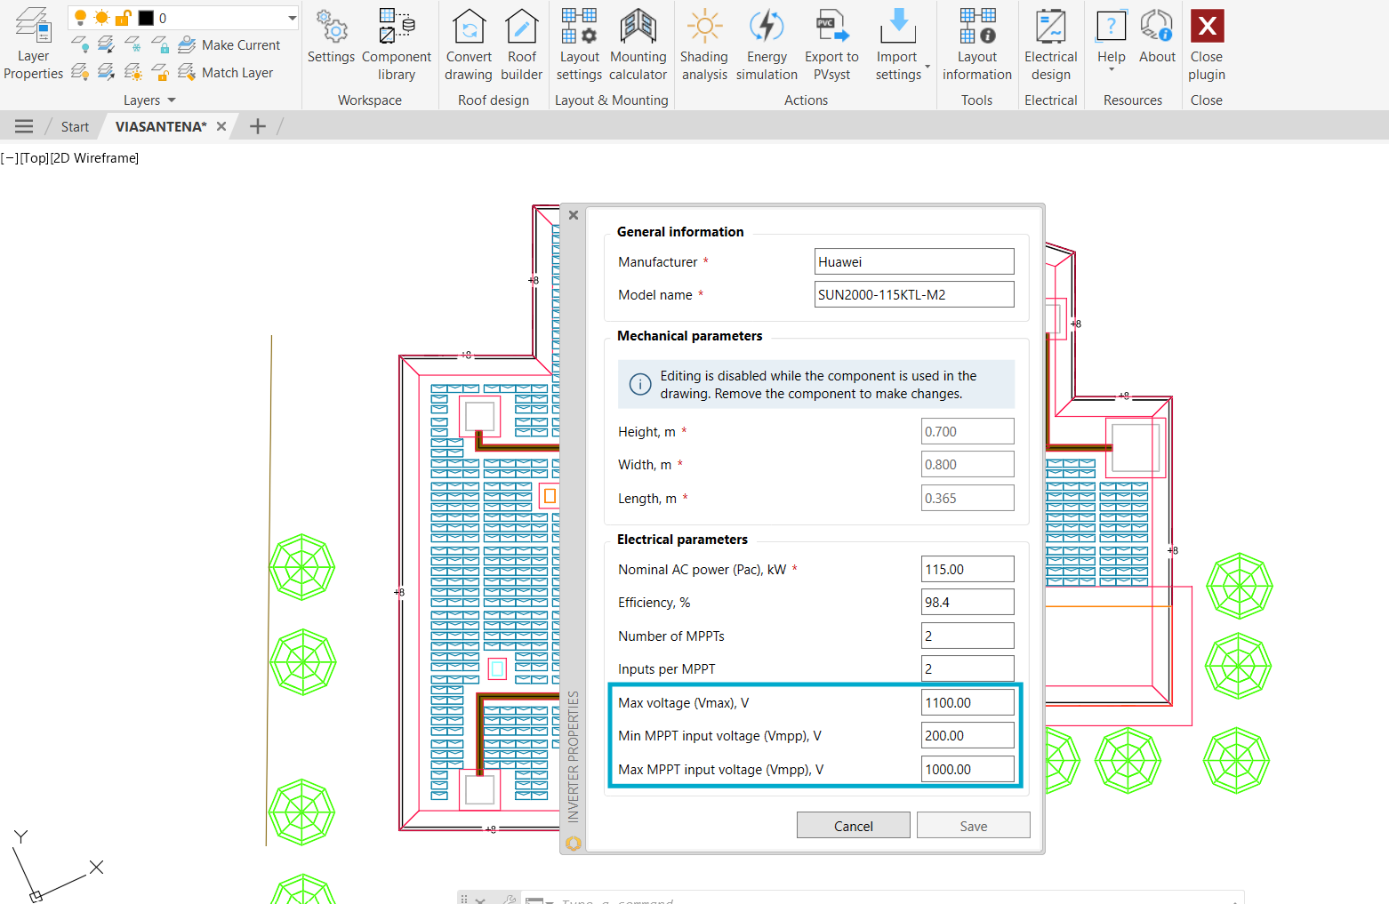Expand the layer selection dropdown
The height and width of the screenshot is (904, 1389).
[x=292, y=18]
